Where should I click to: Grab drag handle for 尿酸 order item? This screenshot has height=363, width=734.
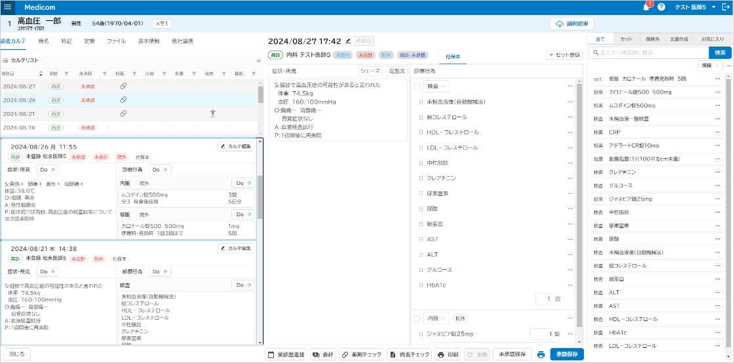click(x=421, y=208)
